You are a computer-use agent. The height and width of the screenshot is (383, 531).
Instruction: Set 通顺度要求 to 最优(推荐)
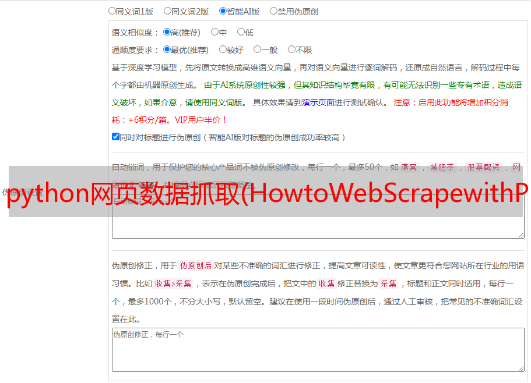[167, 49]
